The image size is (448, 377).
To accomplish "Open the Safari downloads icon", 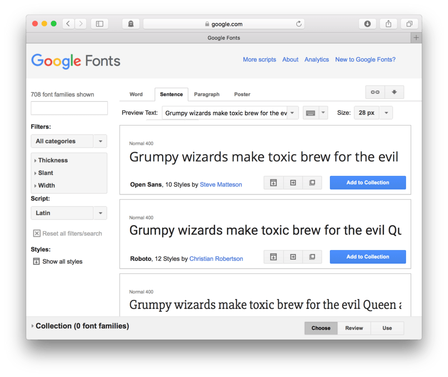I will [x=367, y=24].
